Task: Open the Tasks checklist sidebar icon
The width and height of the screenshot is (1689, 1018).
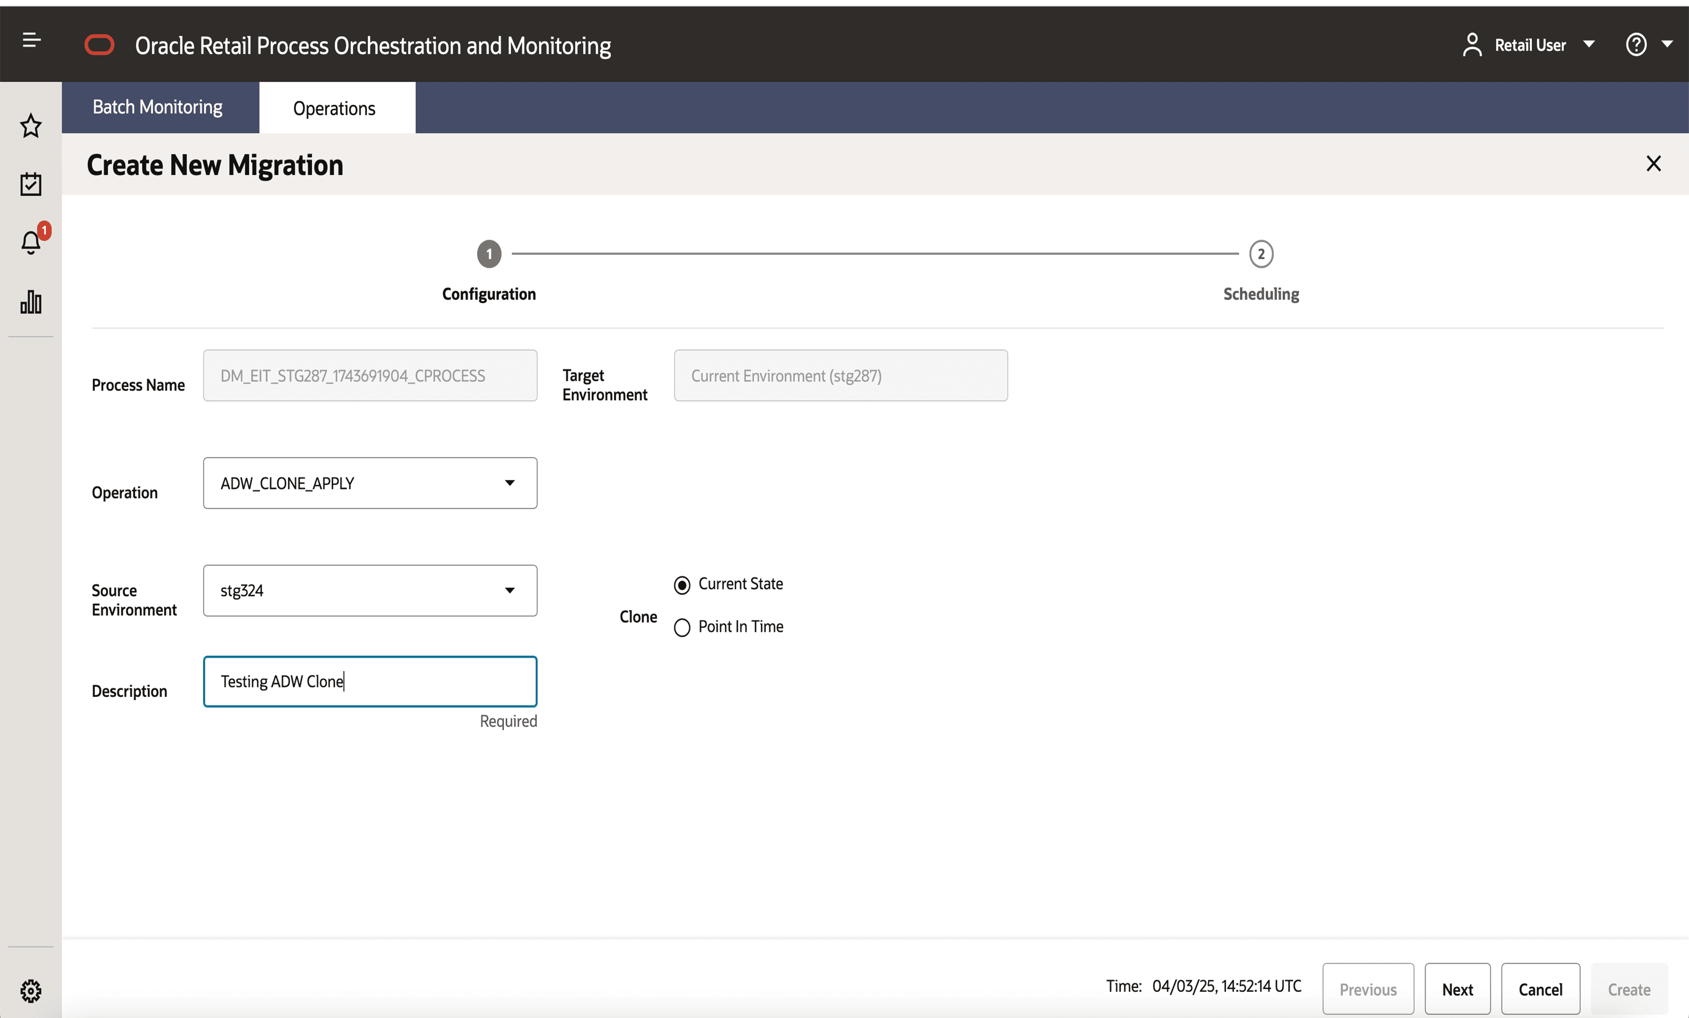Action: 31,184
